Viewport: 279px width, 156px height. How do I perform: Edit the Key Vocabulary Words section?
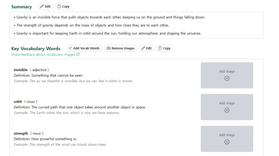(x=146, y=48)
